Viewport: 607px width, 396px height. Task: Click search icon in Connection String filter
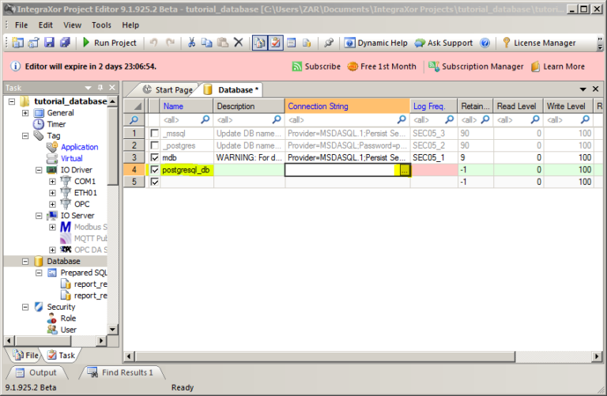click(402, 119)
